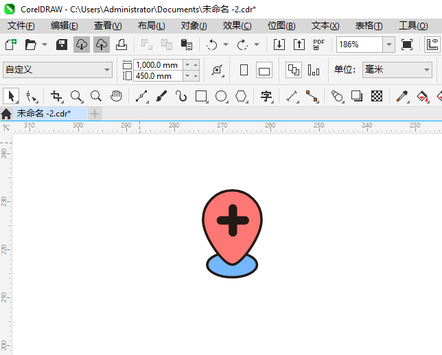Select the Pan hand tool
Image resolution: width=442 pixels, height=355 pixels.
click(116, 96)
